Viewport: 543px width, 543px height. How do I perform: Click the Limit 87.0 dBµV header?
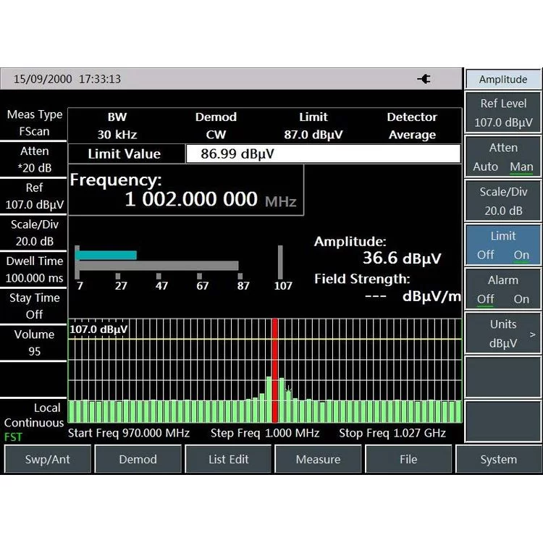click(313, 126)
